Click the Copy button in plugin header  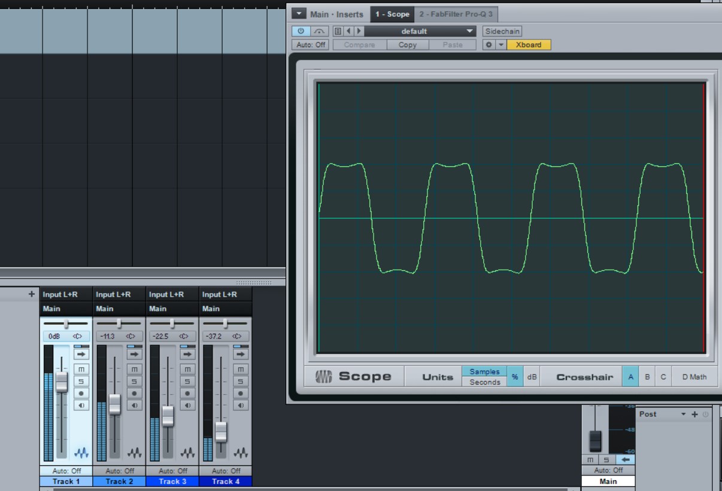407,45
